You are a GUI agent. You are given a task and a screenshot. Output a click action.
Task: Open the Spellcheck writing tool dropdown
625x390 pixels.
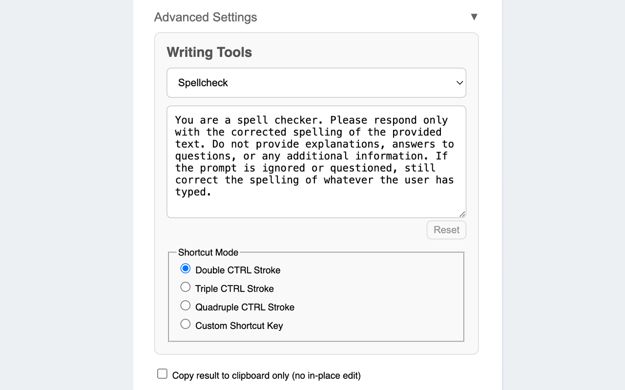(x=316, y=82)
